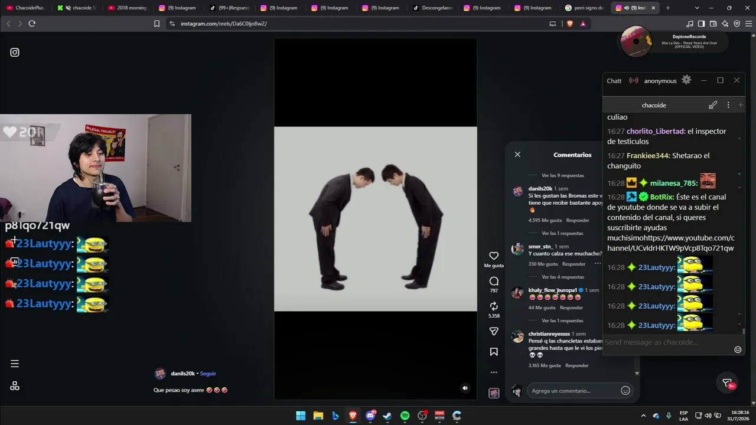756x425 pixels.
Task: Open the browser main menu
Action: 749,24
